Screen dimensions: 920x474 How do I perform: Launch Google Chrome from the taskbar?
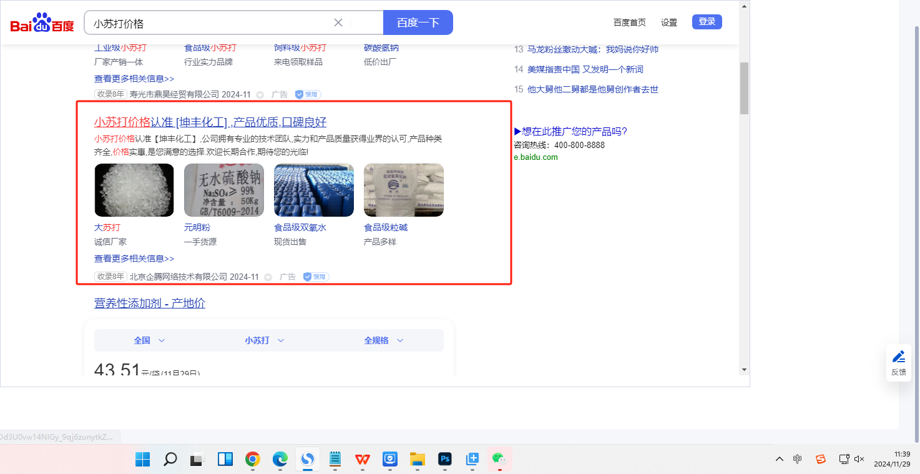pyautogui.click(x=253, y=460)
